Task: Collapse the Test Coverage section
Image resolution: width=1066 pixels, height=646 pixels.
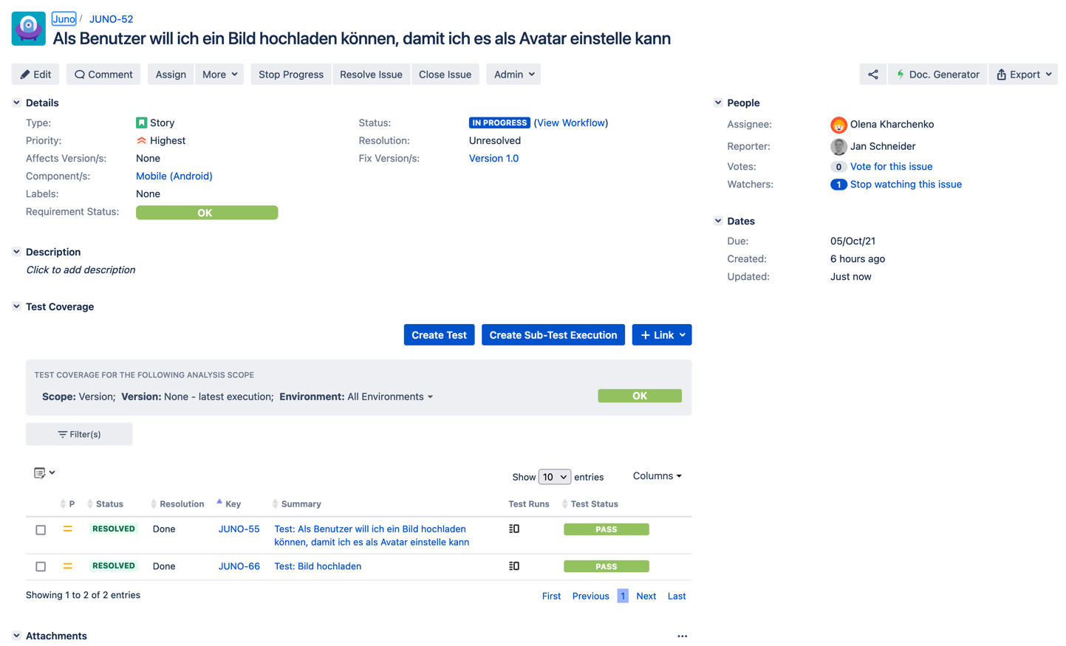Action: pyautogui.click(x=16, y=306)
